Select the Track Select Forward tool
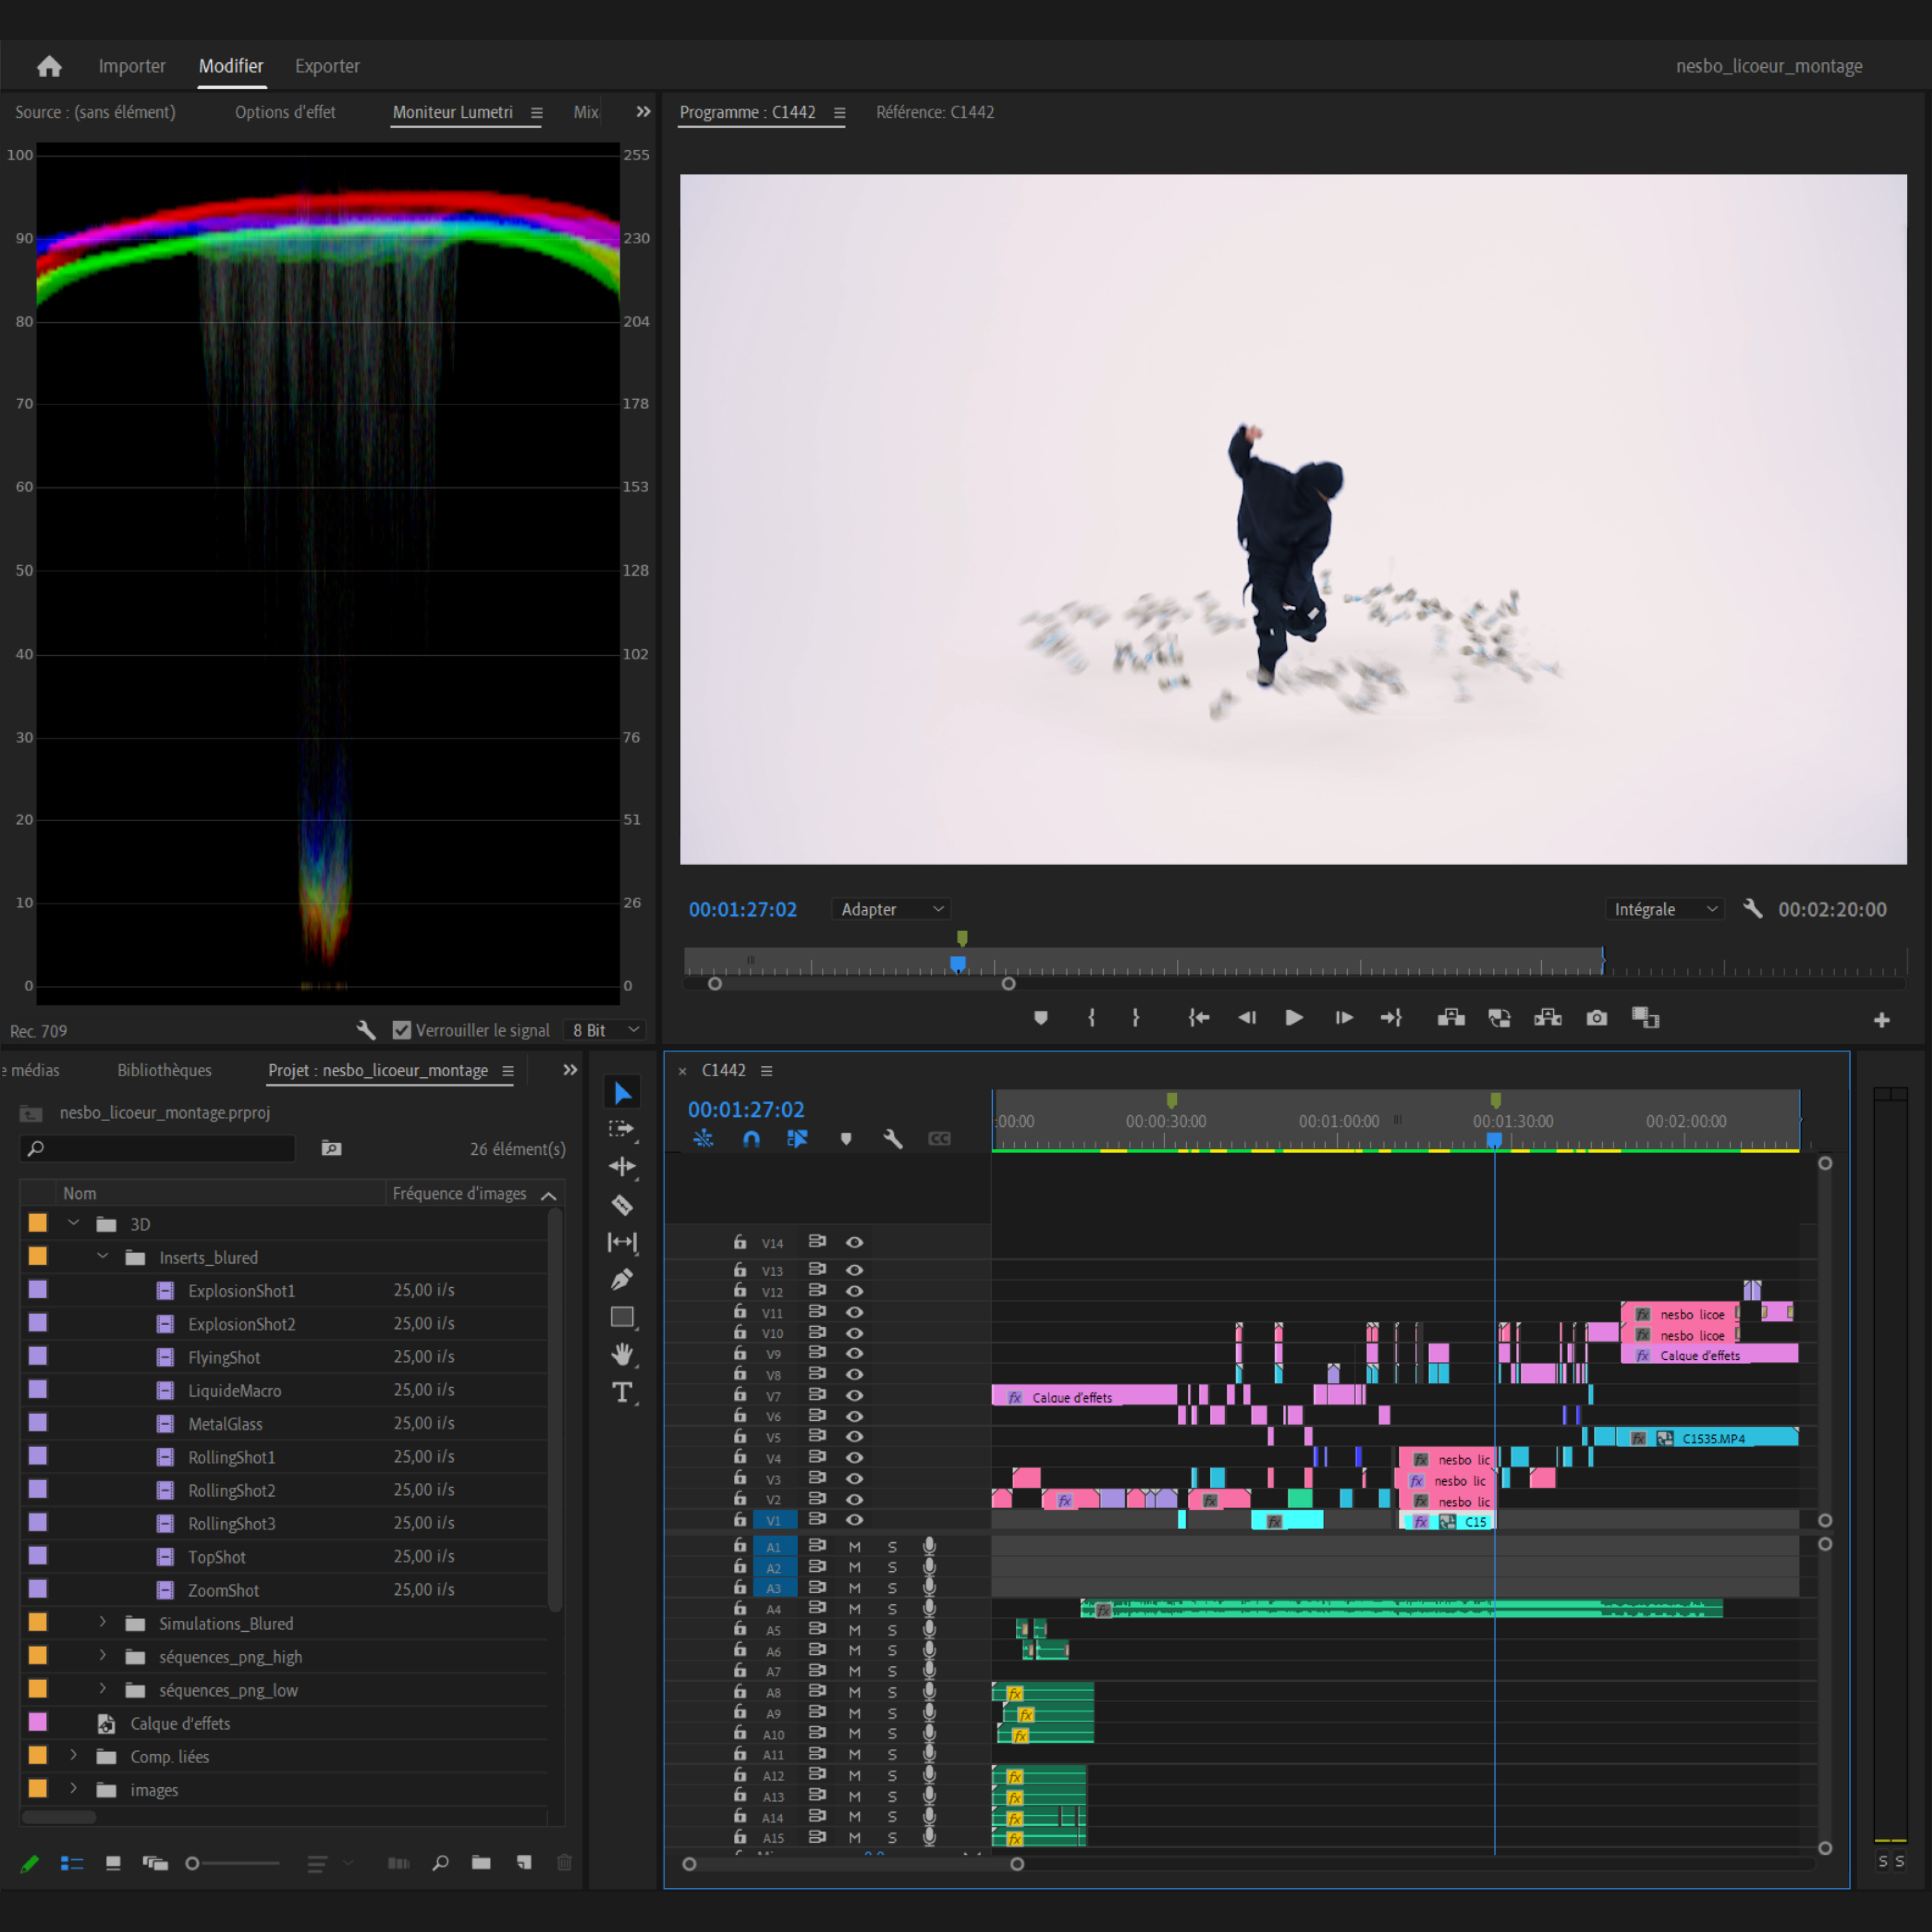Viewport: 1932px width, 1932px height. pyautogui.click(x=622, y=1129)
